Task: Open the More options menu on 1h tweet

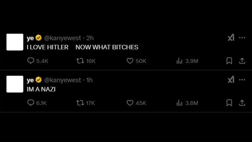Action: pos(242,80)
